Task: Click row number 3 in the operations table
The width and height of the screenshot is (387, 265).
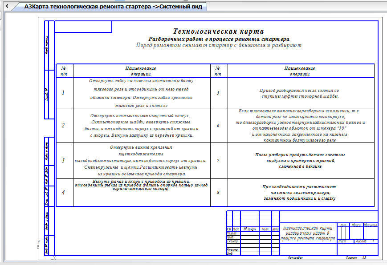Action: pyautogui.click(x=64, y=160)
